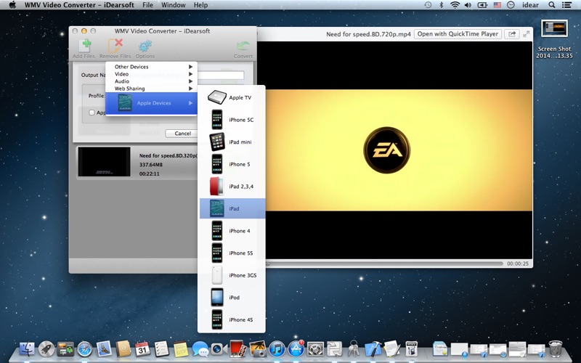This screenshot has width=581, height=363.
Task: Open the idear user menu
Action: point(531,5)
